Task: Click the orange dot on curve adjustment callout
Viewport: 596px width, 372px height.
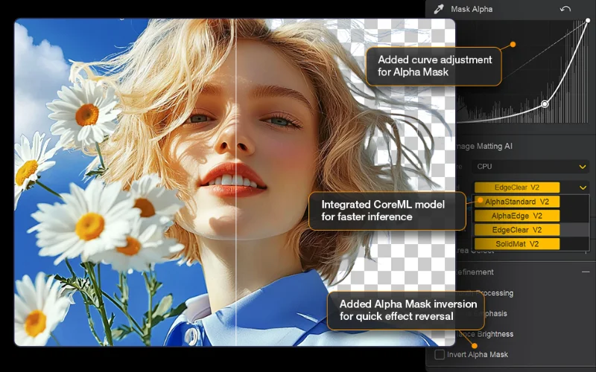Action: [513, 45]
